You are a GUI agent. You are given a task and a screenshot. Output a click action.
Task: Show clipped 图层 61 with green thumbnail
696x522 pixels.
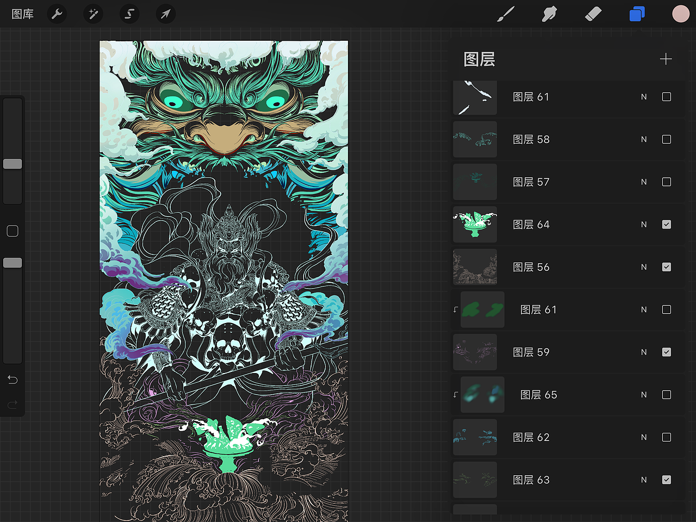pos(667,309)
